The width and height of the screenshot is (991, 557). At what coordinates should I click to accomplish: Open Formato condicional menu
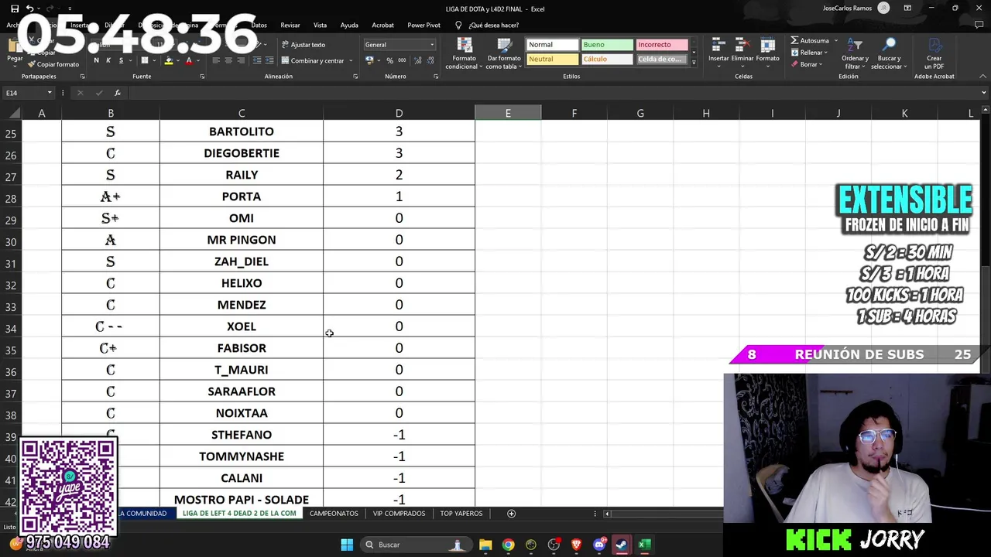tap(463, 53)
